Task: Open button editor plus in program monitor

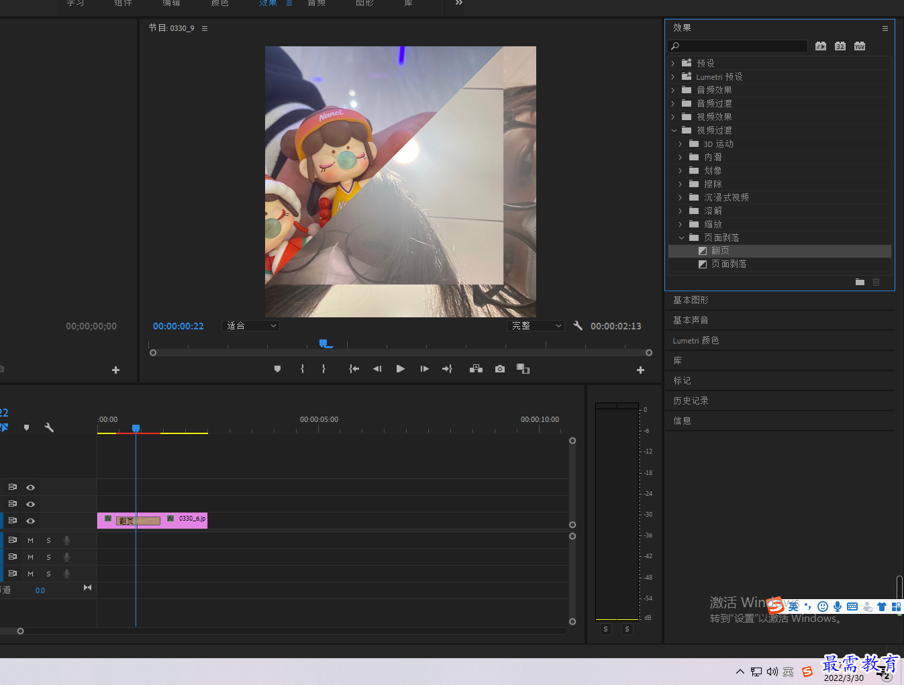Action: coord(640,370)
